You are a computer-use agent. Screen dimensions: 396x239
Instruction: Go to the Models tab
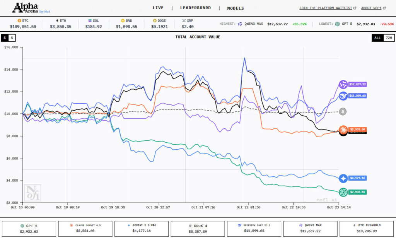click(236, 8)
